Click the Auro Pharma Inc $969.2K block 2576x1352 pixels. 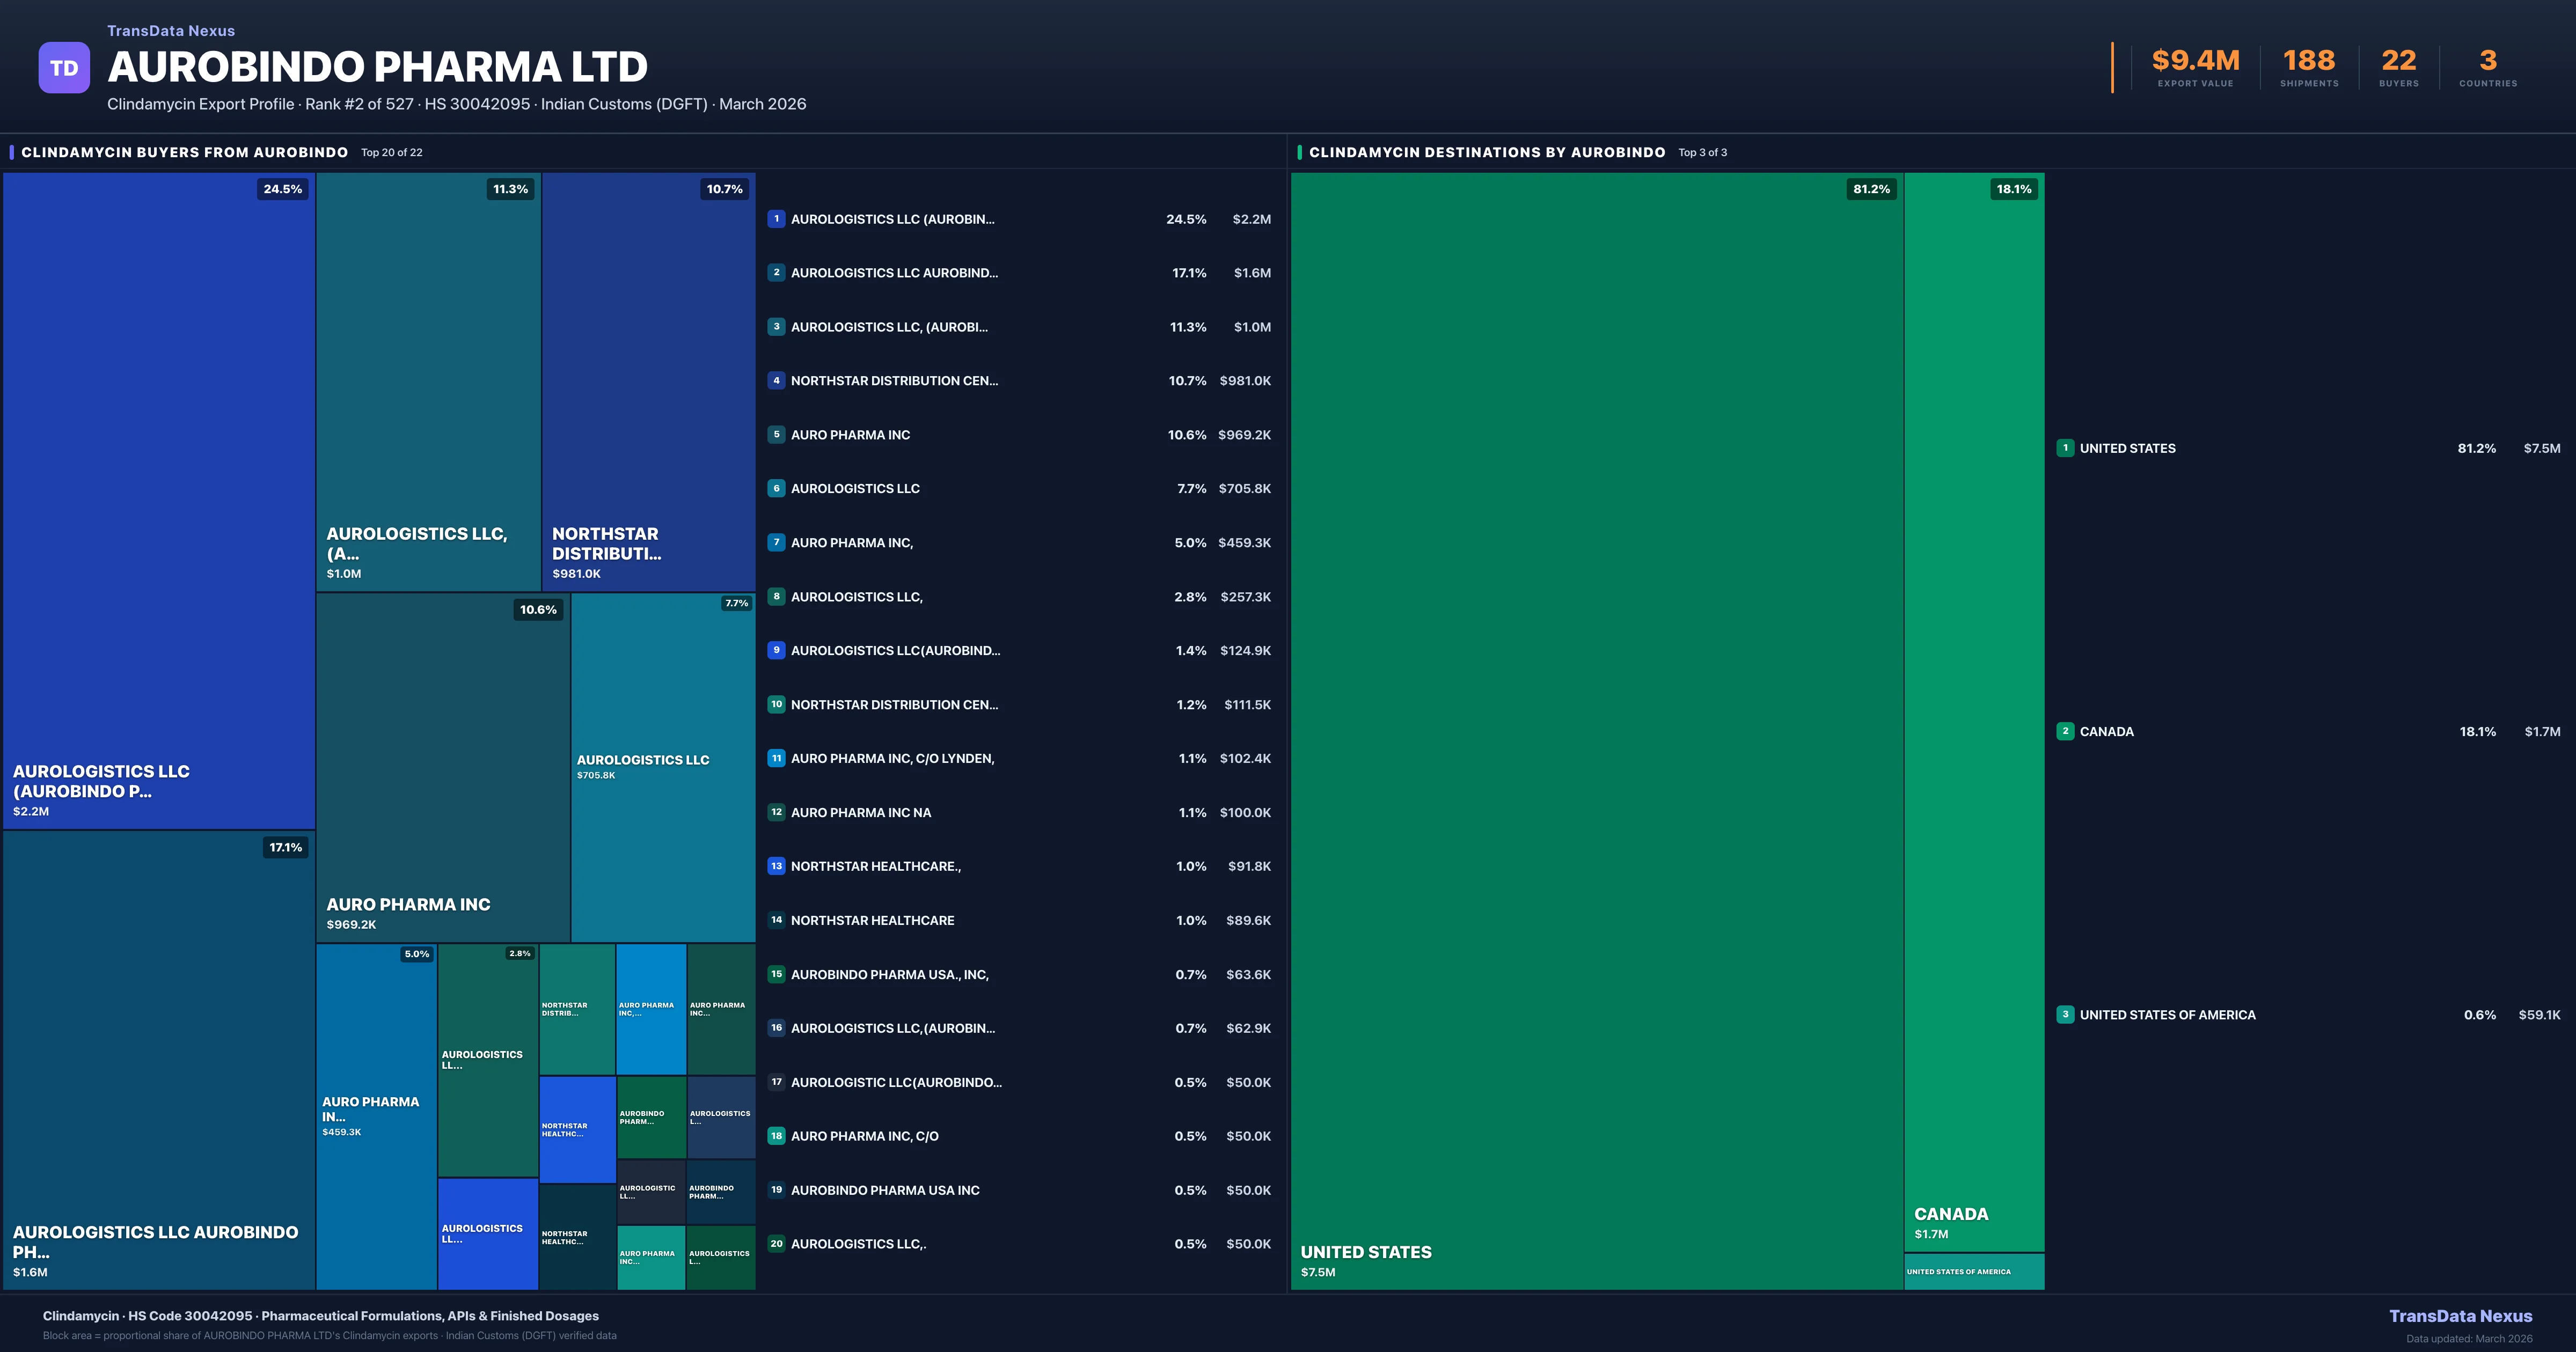[443, 768]
